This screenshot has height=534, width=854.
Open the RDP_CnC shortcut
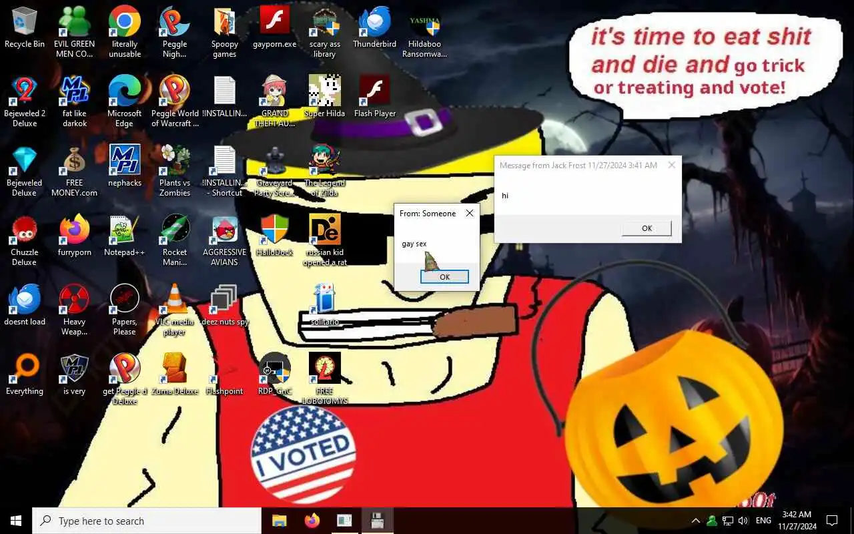click(x=274, y=375)
